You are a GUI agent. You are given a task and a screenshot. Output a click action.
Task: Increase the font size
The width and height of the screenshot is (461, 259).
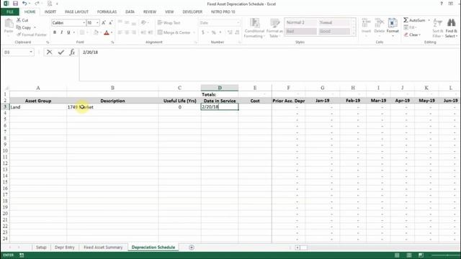coord(104,22)
